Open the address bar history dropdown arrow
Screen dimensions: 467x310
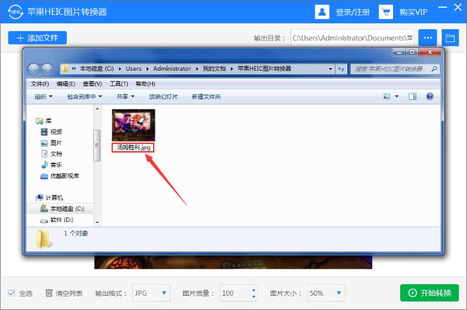330,69
